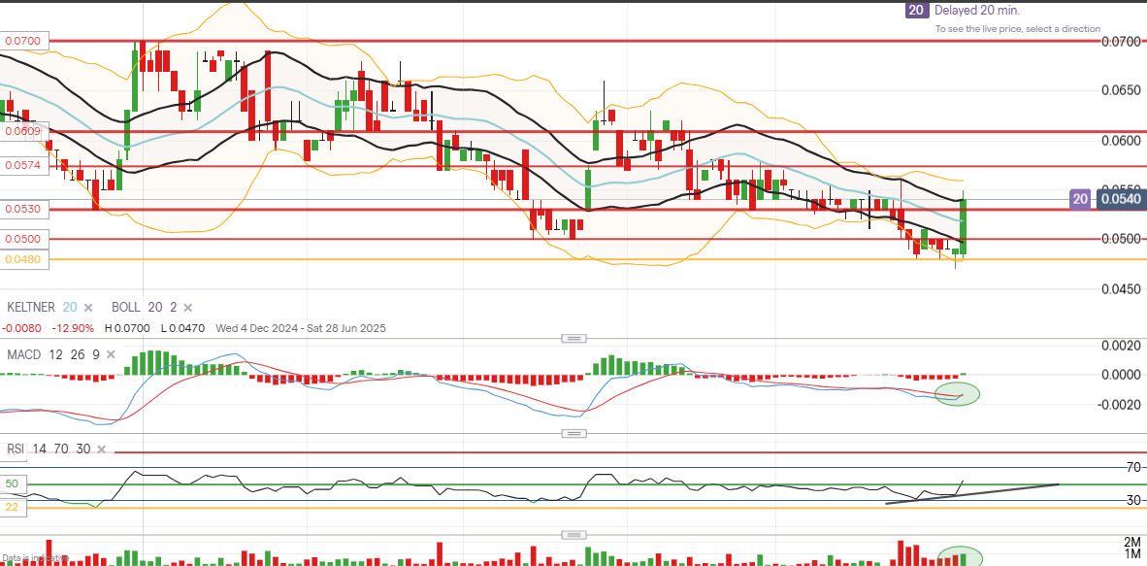Screen dimensions: 1147x566
Task: Edit the BOLL period value 20
Action: pyautogui.click(x=153, y=307)
